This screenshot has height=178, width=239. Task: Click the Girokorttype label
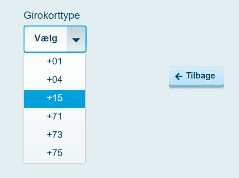click(52, 16)
